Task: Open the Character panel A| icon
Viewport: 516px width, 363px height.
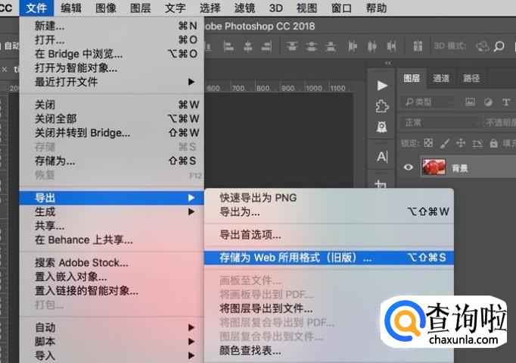Action: pyautogui.click(x=382, y=157)
